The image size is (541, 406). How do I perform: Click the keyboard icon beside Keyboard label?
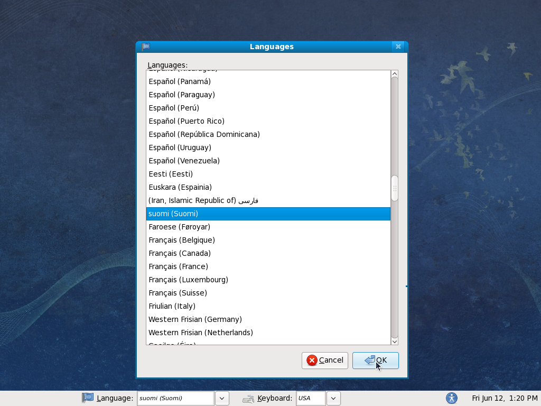[x=248, y=399]
